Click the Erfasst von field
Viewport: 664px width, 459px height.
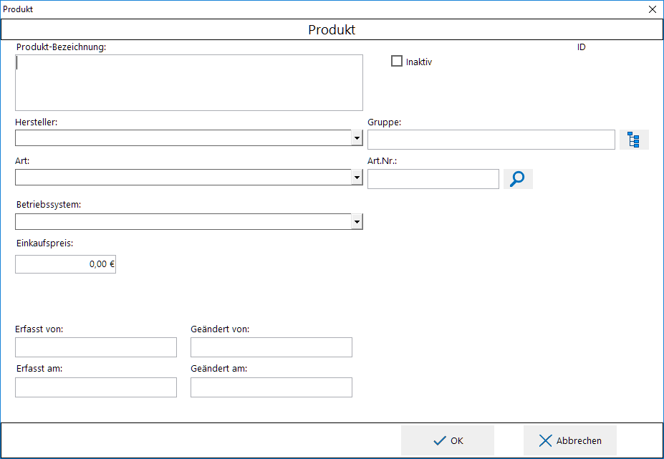click(95, 347)
